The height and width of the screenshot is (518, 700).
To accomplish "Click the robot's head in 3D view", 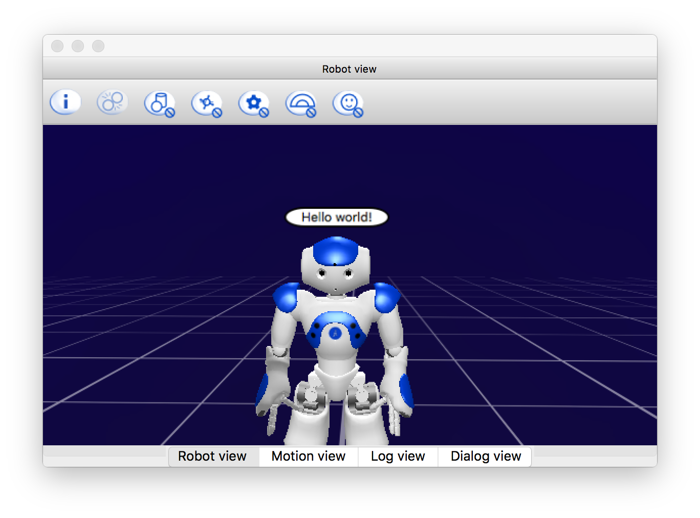I will coord(335,265).
